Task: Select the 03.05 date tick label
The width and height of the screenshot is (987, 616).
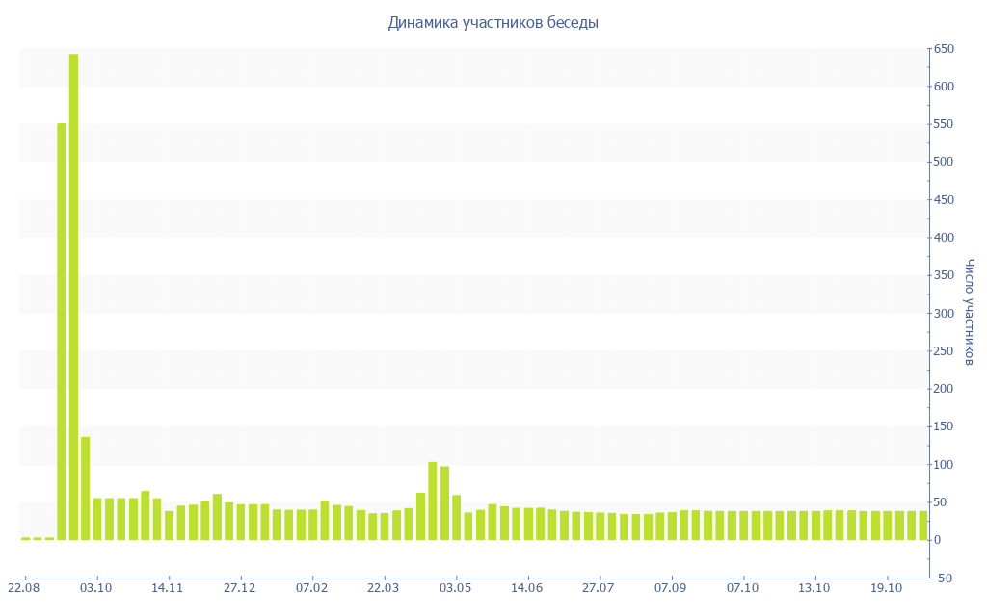Action: (455, 587)
